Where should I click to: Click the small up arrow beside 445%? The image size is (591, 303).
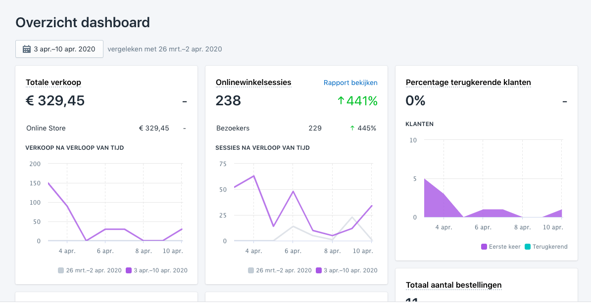[x=352, y=129]
